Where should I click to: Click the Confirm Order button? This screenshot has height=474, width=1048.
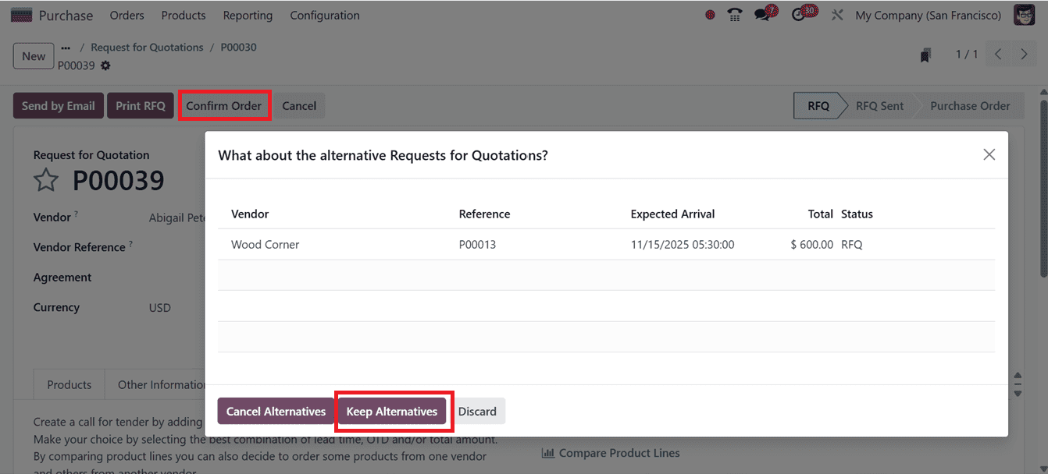(224, 105)
